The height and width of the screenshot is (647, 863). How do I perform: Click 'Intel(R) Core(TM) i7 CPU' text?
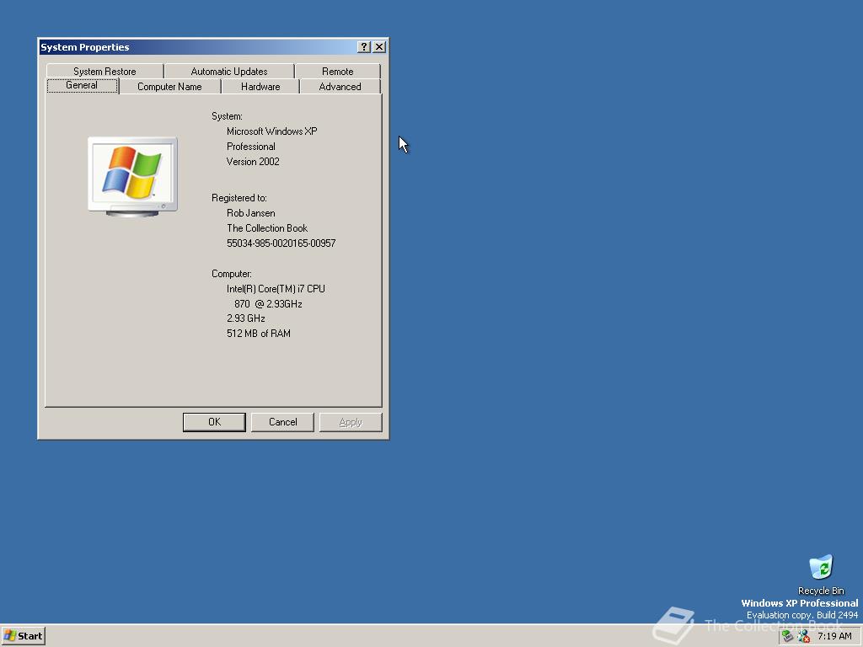(276, 289)
